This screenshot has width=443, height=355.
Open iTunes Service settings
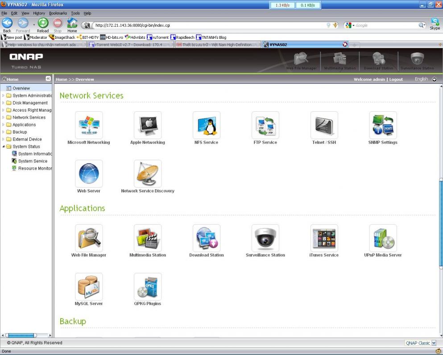coord(324,238)
